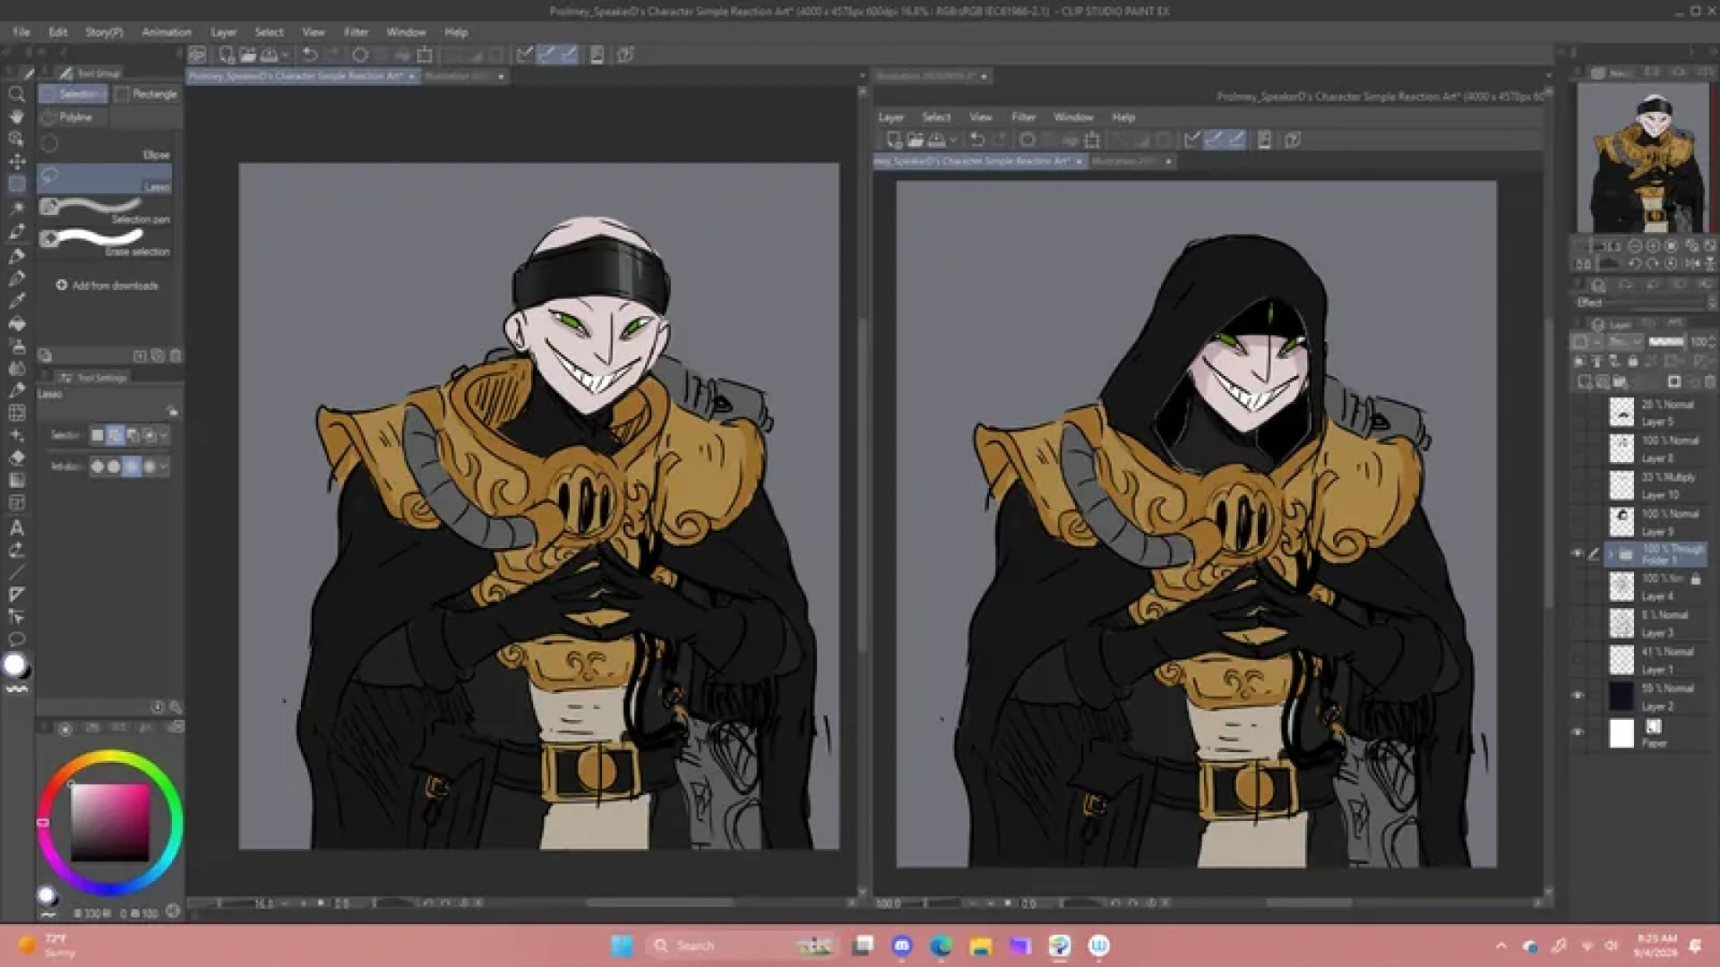Toggle visibility of Layer 9

(1578, 521)
